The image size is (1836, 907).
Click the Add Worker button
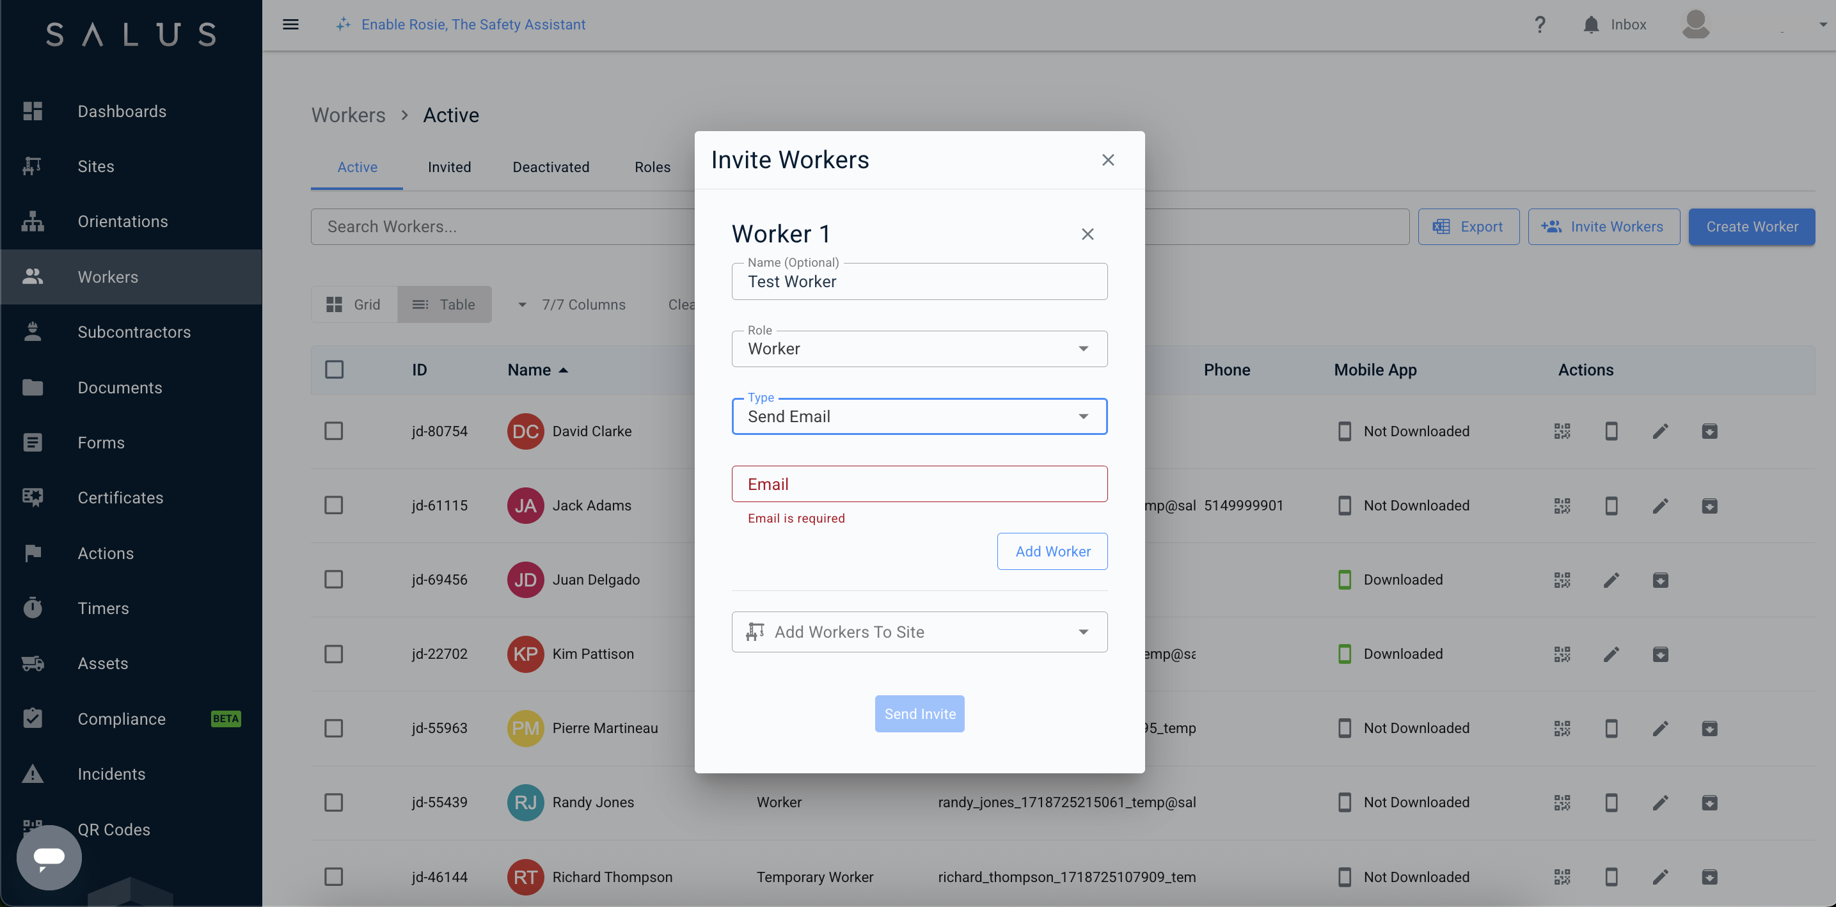pos(1052,551)
